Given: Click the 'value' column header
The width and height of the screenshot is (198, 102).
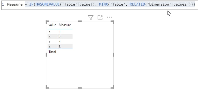Looking at the screenshot, I should pos(52,25).
